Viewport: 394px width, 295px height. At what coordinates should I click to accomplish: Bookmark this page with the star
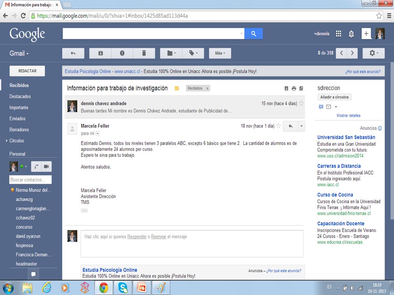[x=379, y=16]
